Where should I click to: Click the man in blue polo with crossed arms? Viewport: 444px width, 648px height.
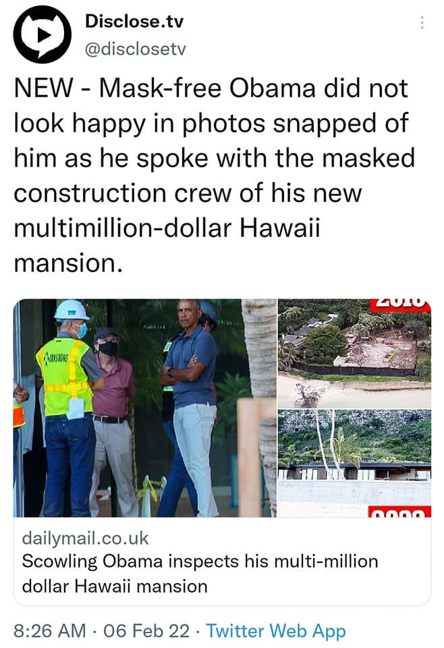tap(189, 407)
